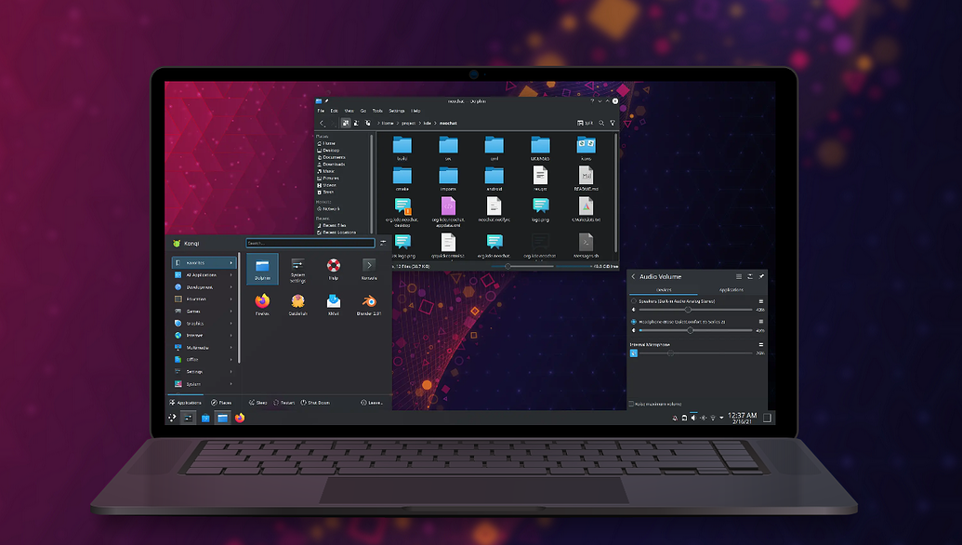The height and width of the screenshot is (545, 962).
Task: Open the View menu in Dolphin
Action: [x=349, y=110]
